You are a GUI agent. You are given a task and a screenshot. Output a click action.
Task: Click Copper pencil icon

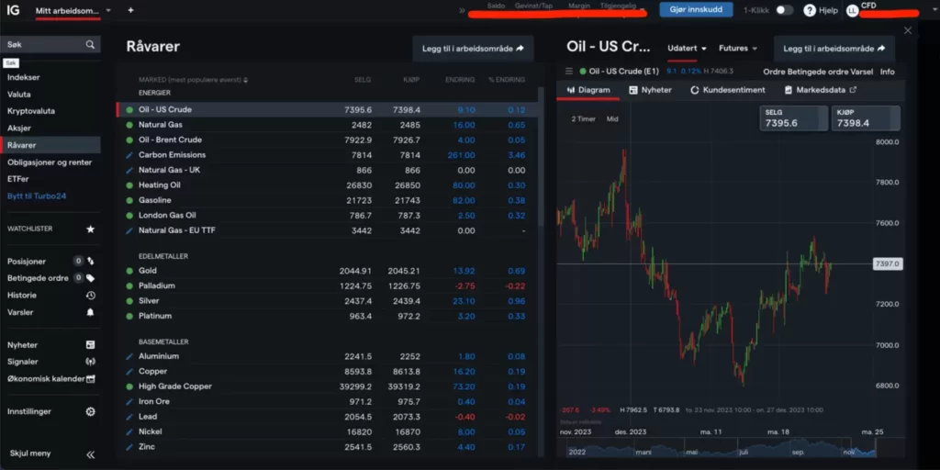pyautogui.click(x=129, y=371)
